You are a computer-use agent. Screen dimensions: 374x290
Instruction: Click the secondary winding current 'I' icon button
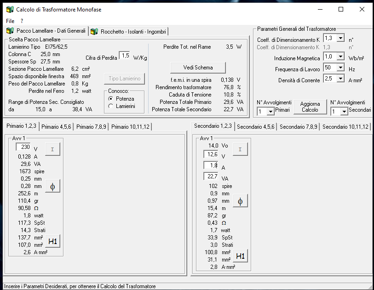[240, 149]
